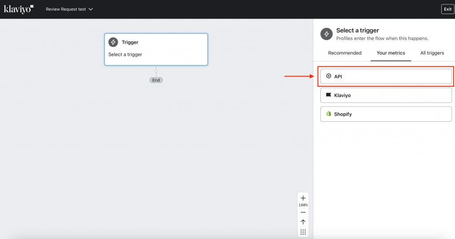Switch to the All triggers tab
455x239 pixels.
pos(432,53)
